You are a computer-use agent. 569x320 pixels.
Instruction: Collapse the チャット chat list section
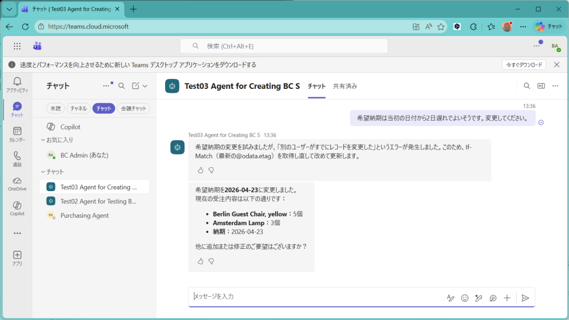coord(43,172)
